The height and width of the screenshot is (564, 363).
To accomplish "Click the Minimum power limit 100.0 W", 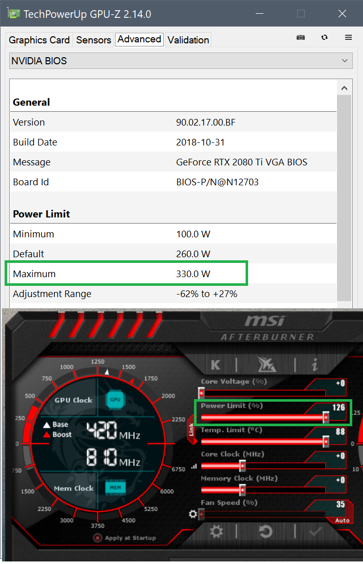I will pos(193,234).
